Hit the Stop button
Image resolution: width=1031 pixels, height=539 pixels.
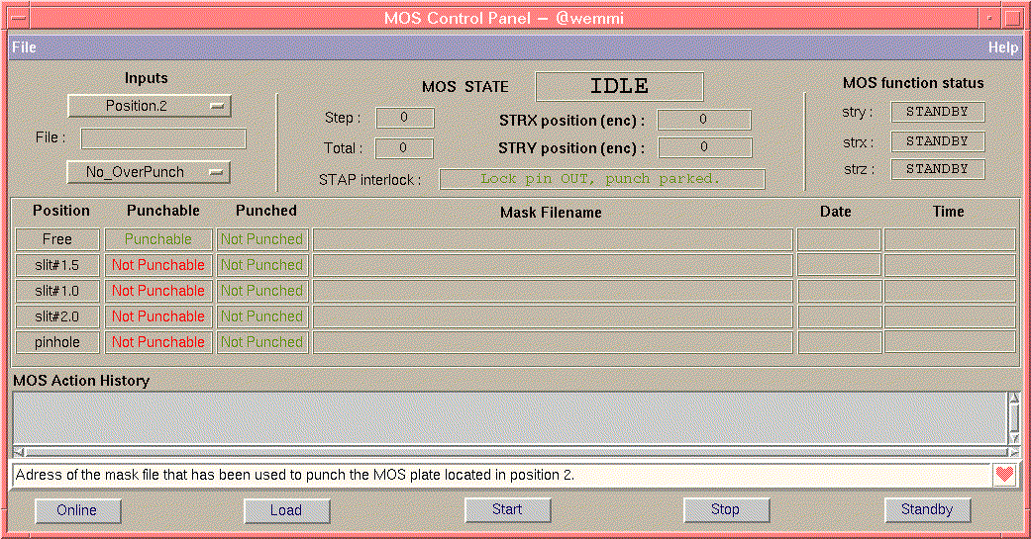click(725, 509)
